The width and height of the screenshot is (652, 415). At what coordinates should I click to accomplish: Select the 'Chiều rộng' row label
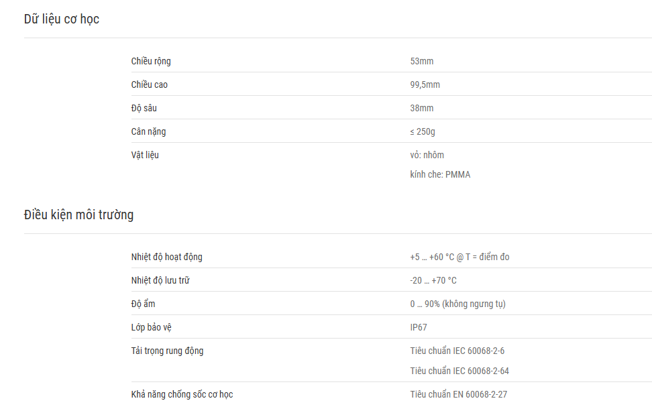[151, 62]
